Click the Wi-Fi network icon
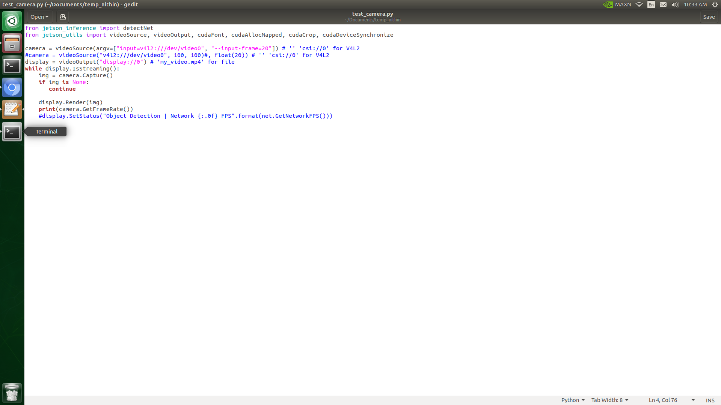 click(x=639, y=4)
